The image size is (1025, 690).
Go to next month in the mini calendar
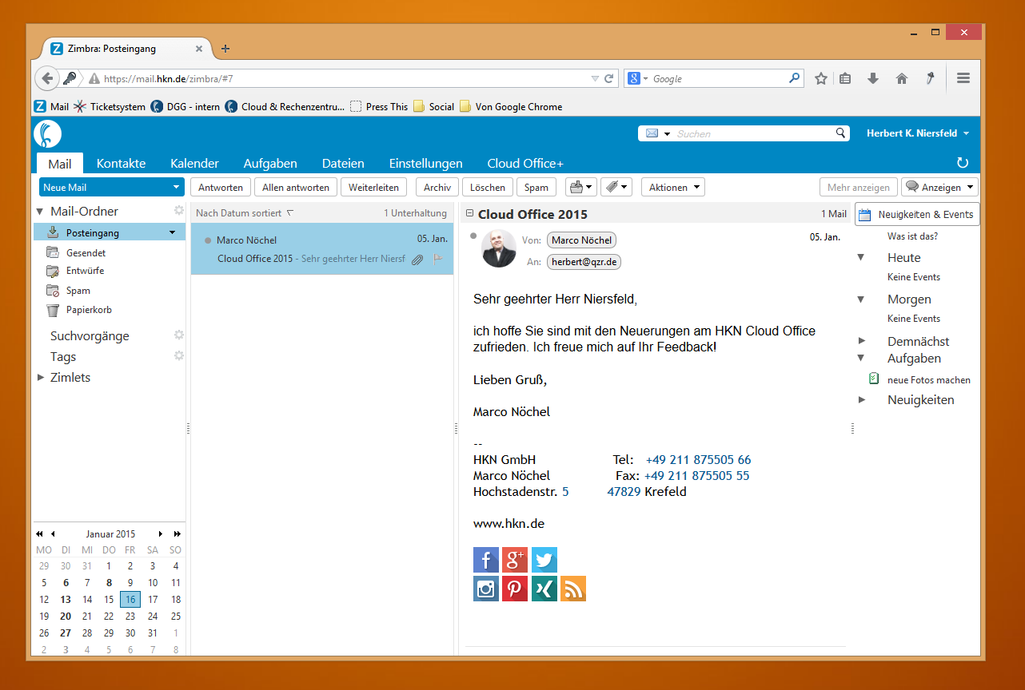161,533
